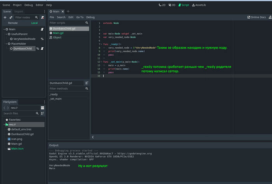This screenshot has width=272, height=184.
Task: Click the attach script icon in Scene dock
Action: click(x=42, y=17)
